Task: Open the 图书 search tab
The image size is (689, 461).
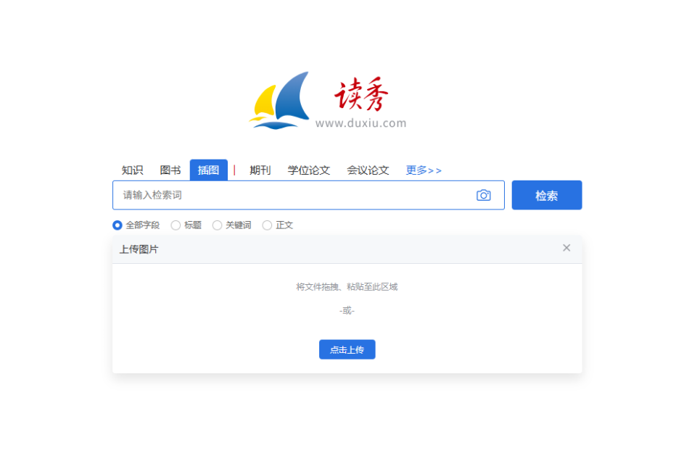Action: (170, 170)
